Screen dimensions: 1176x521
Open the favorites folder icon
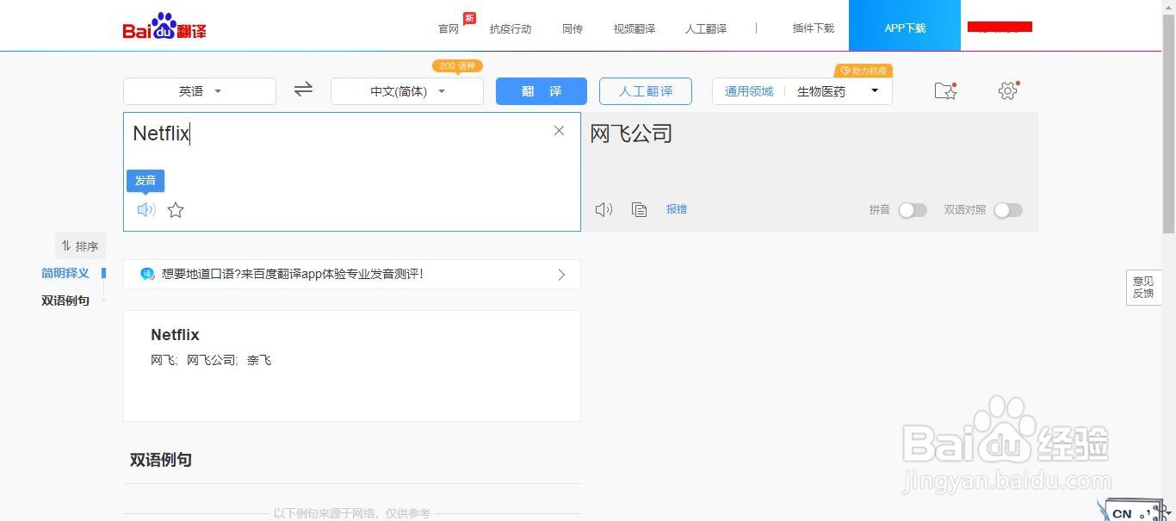click(945, 90)
